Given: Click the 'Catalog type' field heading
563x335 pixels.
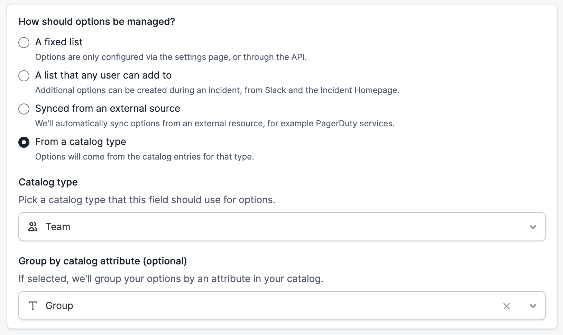Looking at the screenshot, I should click(x=48, y=182).
